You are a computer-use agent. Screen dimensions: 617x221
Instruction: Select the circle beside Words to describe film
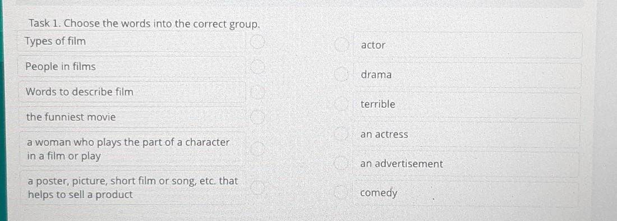257,93
